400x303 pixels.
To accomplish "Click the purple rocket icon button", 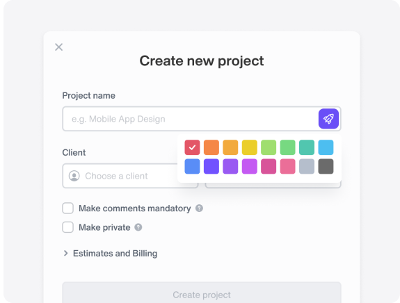I will point(328,119).
